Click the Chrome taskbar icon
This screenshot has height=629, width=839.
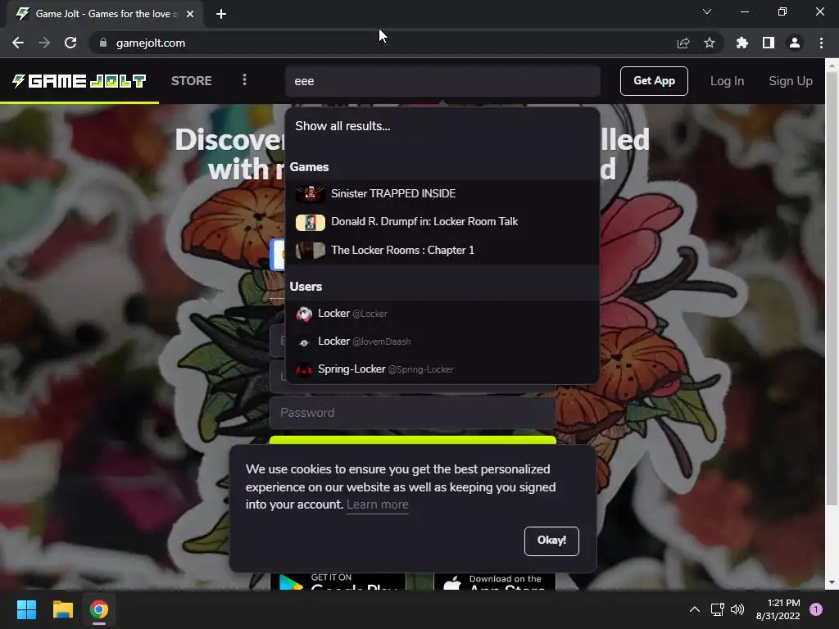(99, 609)
